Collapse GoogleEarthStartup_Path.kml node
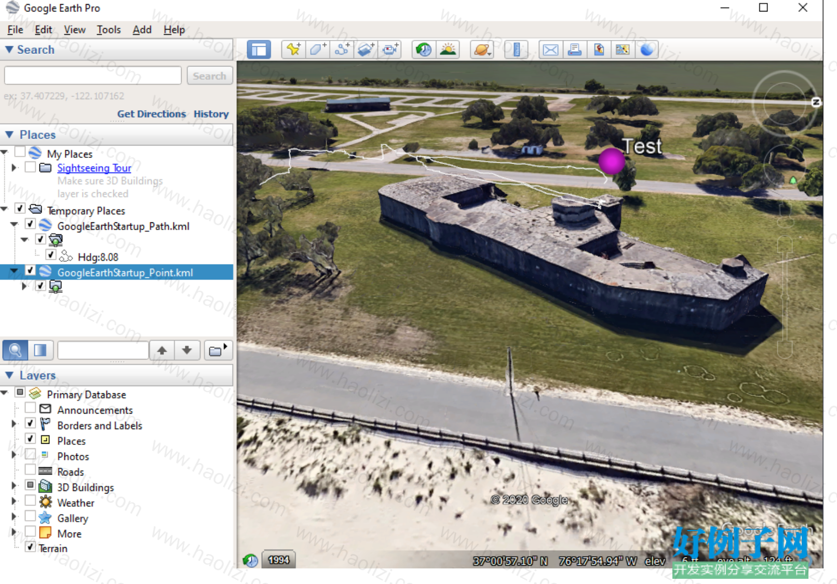 click(x=15, y=224)
